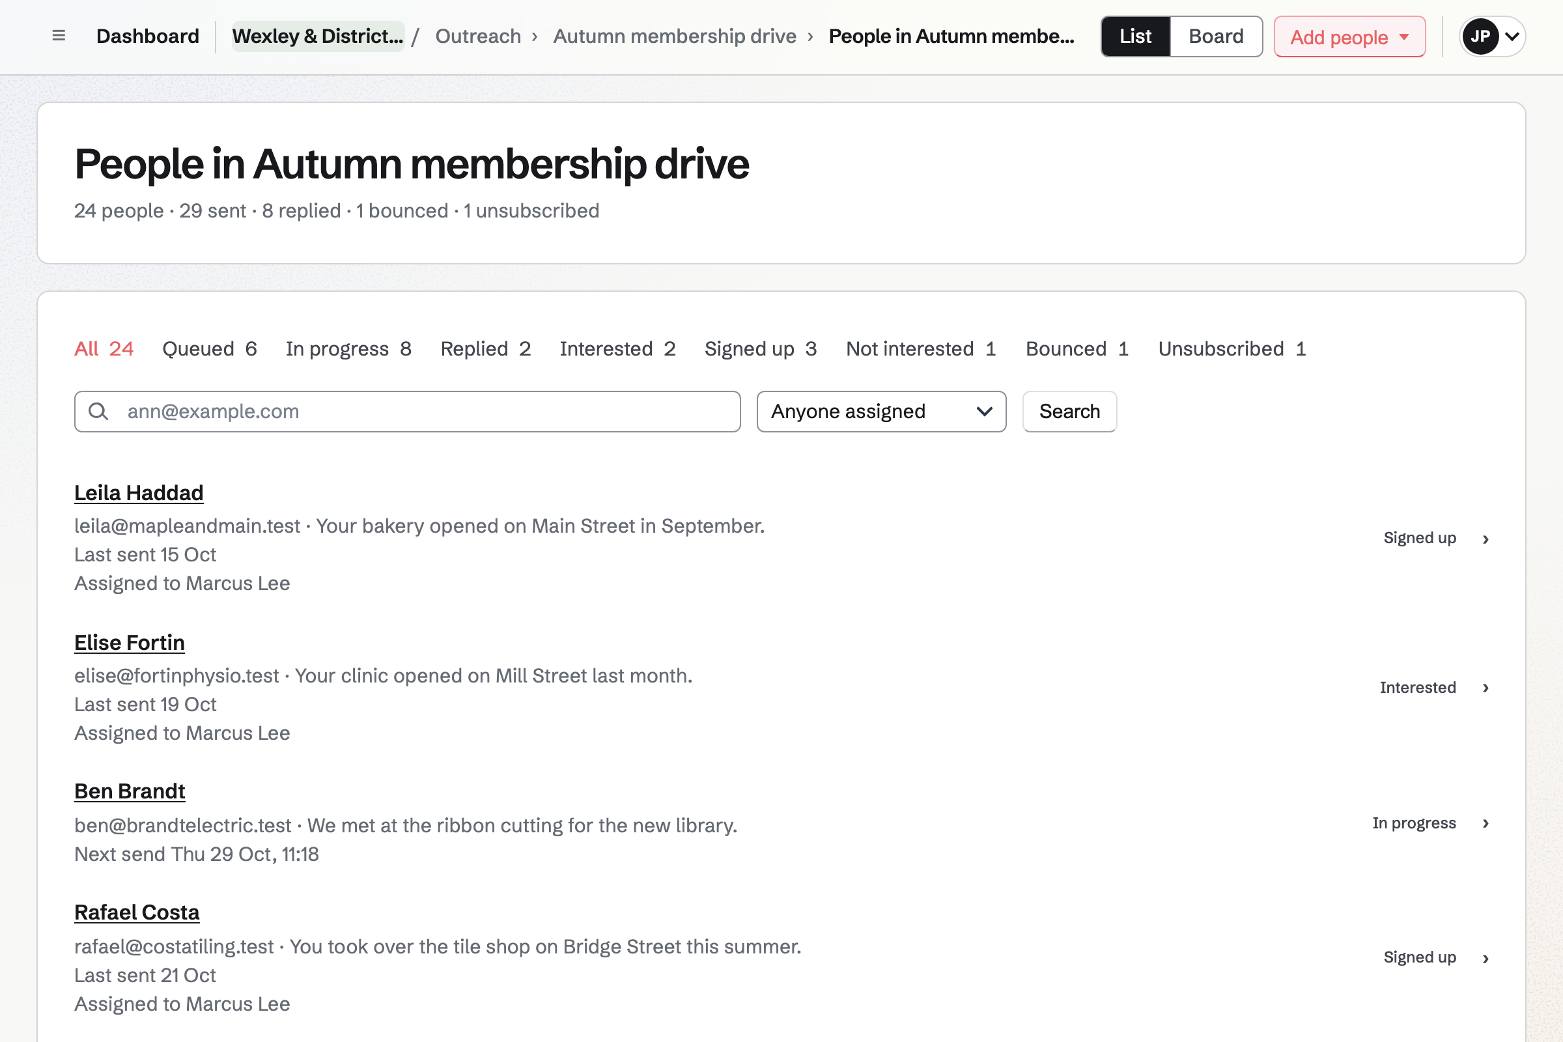This screenshot has width=1563, height=1042.
Task: Select the Signed up 3 tab
Action: click(x=761, y=349)
